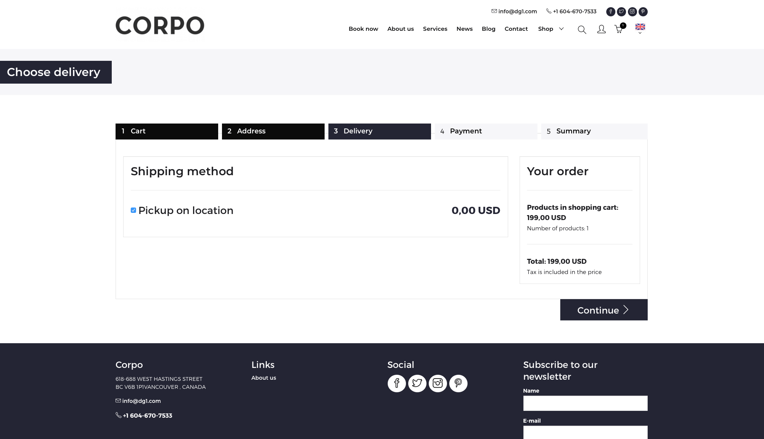
Task: Click the footer Pinterest circle icon
Action: tap(458, 383)
